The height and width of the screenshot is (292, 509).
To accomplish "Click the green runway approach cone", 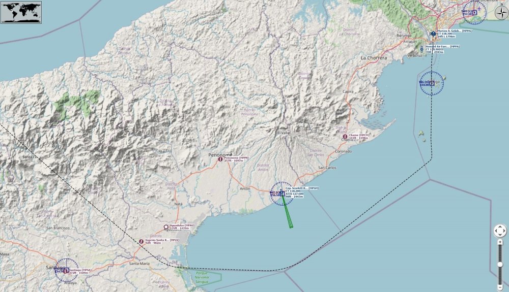I will pos(287,211).
